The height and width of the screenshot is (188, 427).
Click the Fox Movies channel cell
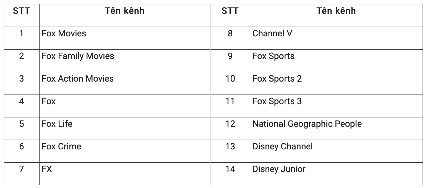pyautogui.click(x=64, y=34)
